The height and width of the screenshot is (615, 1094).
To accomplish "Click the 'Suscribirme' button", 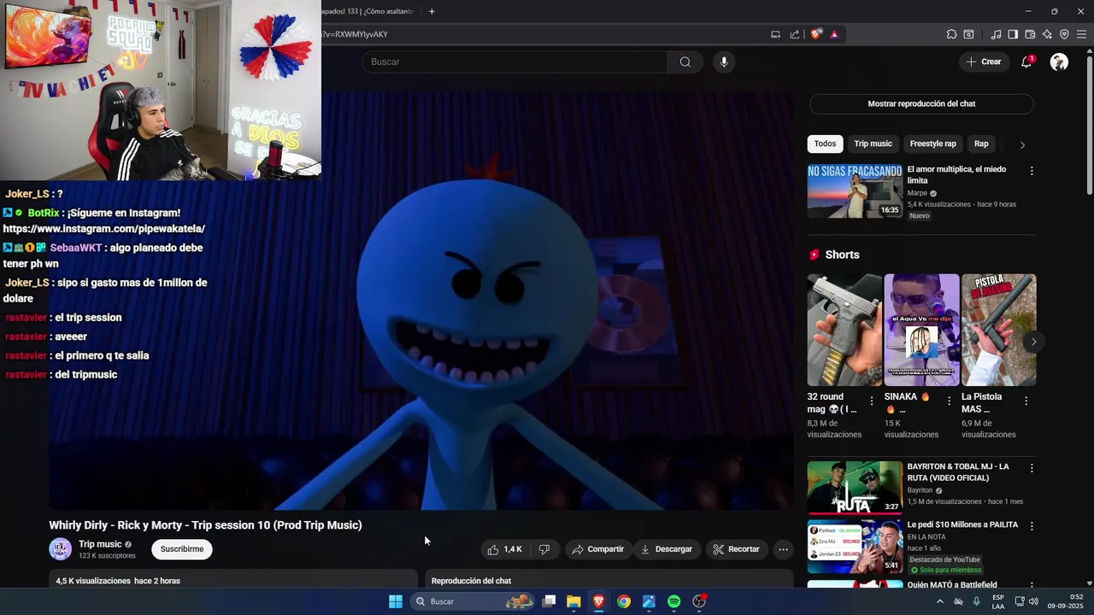I will 182,549.
